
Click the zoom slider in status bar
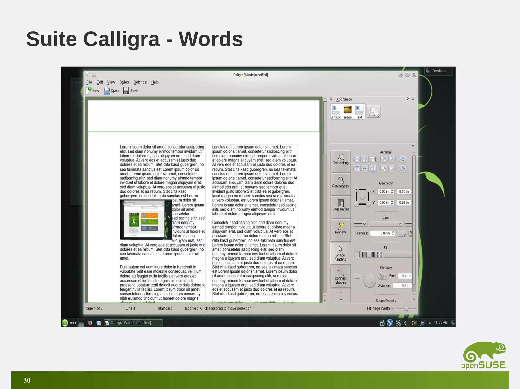coord(406,309)
